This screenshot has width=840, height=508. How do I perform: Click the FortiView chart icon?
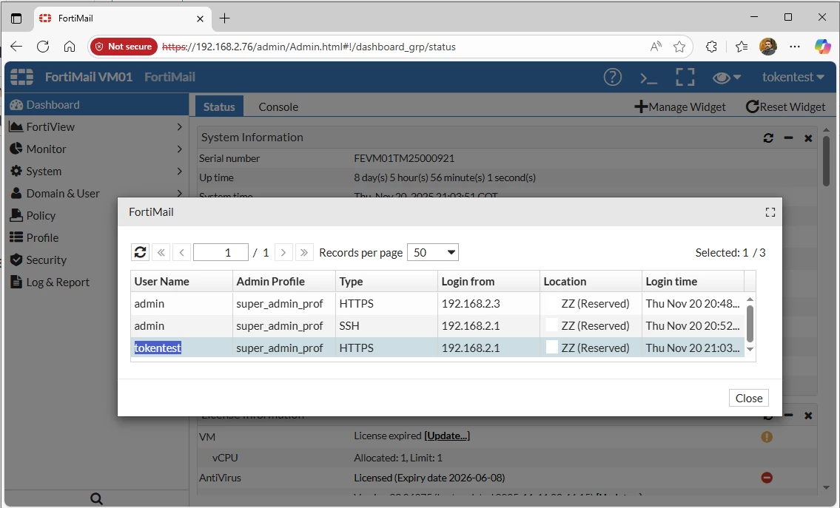coord(16,127)
